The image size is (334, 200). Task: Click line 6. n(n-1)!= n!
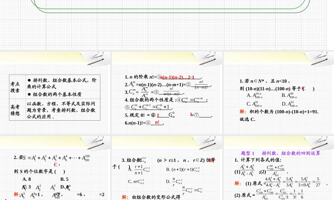(144, 123)
